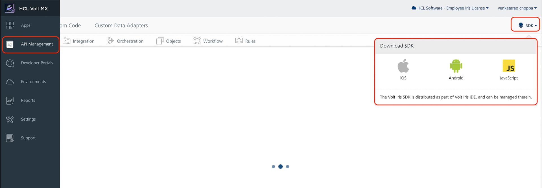Switch to the Rules tab
The image size is (542, 188).
[x=245, y=41]
